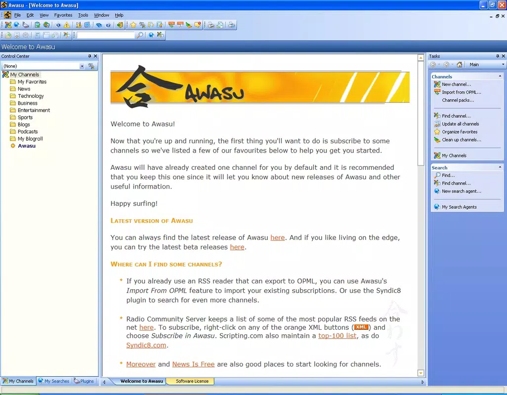507x395 pixels.
Task: Select the Awasu channel in tree
Action: coord(27,146)
